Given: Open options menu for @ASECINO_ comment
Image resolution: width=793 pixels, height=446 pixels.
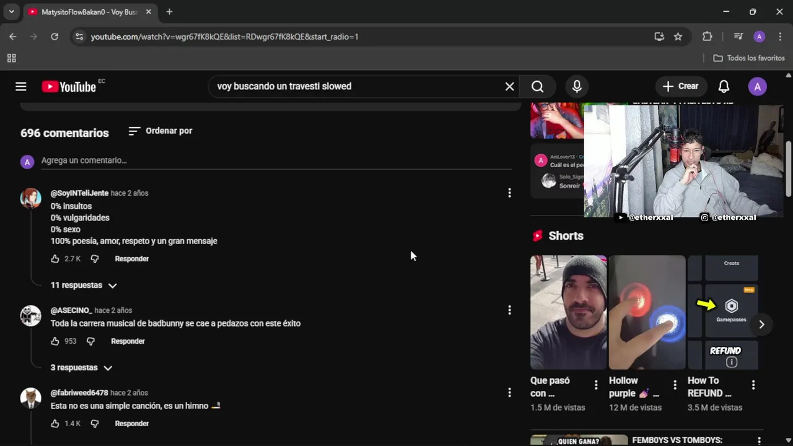Looking at the screenshot, I should pos(509,310).
